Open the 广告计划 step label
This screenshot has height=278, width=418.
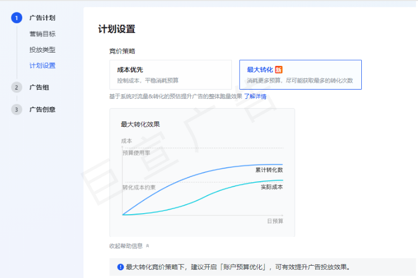(42, 18)
